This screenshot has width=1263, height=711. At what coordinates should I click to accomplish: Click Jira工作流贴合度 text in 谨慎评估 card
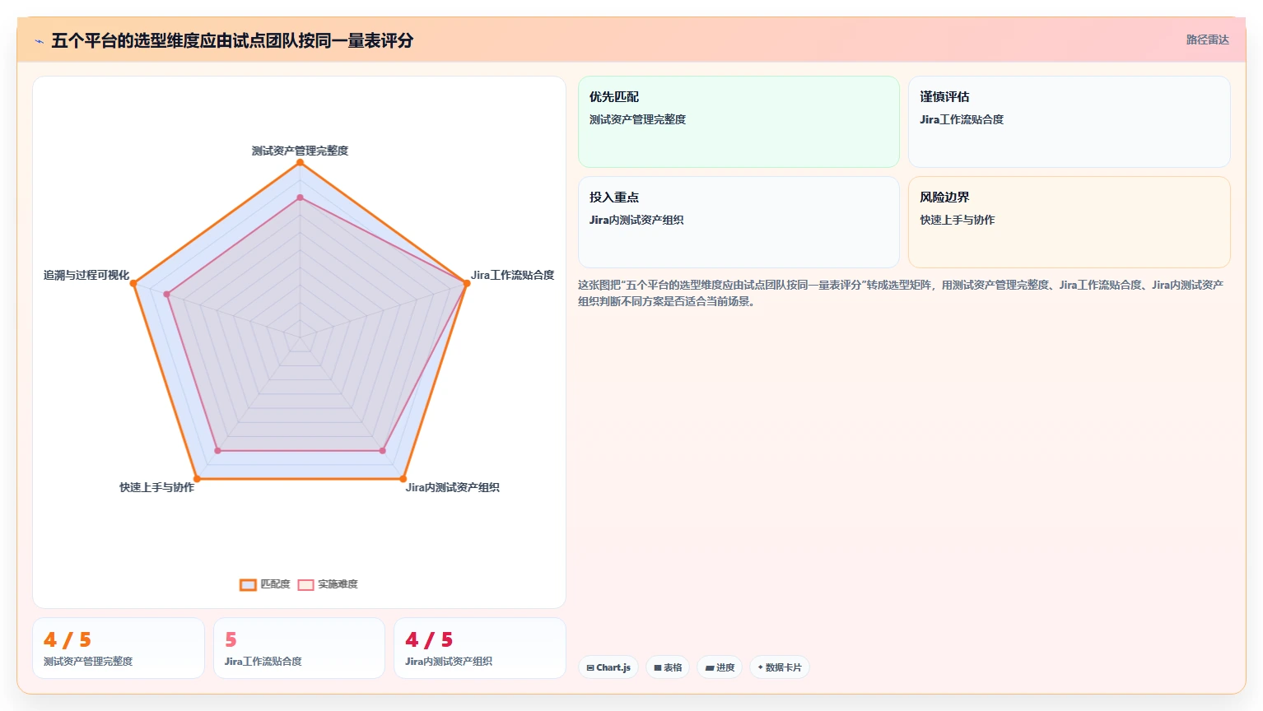[x=962, y=119]
